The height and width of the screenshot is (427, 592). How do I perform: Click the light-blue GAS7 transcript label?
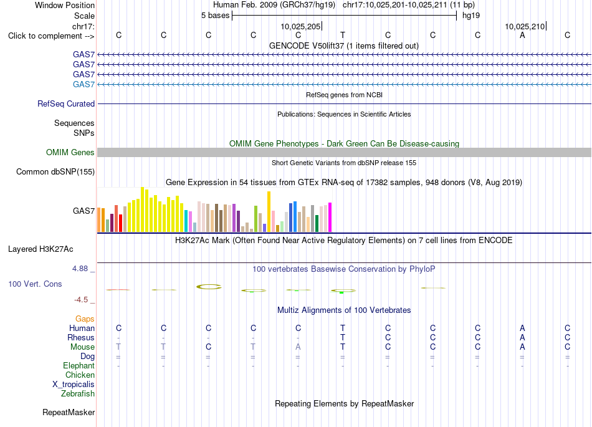[x=84, y=84]
